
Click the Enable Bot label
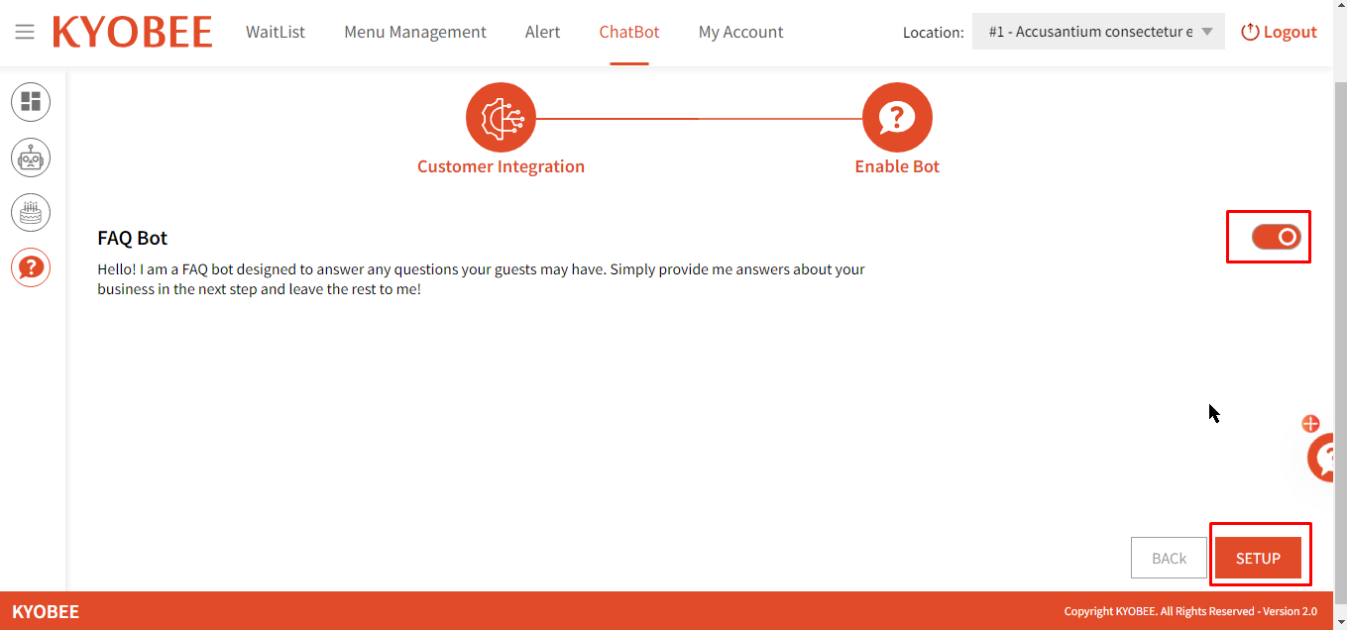coord(897,166)
